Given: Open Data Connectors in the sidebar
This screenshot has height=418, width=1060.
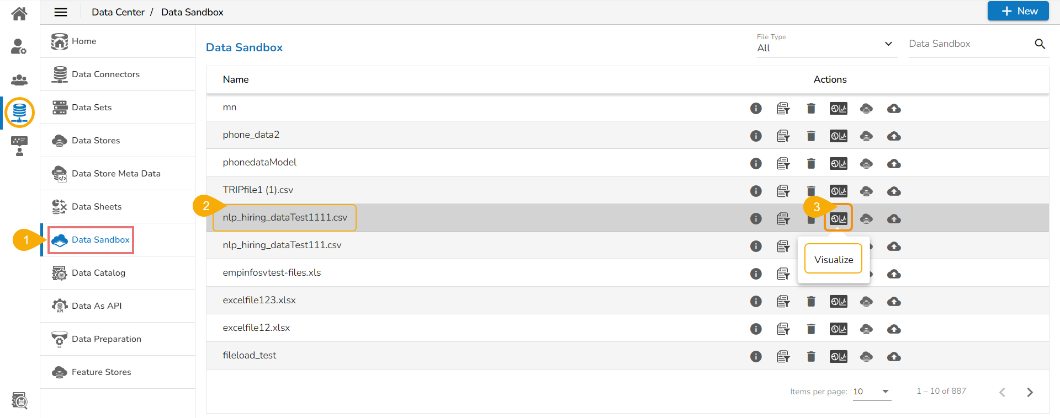Looking at the screenshot, I should 105,74.
